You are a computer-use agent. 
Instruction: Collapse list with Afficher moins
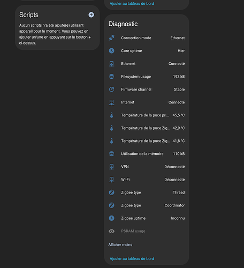tap(120, 245)
